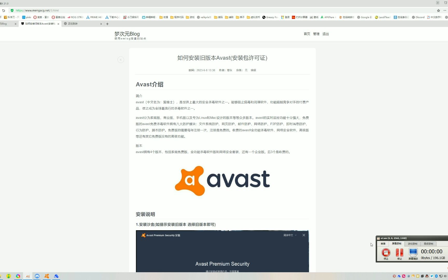Image resolution: width=448 pixels, height=280 pixels.
Task: Click the QQ penguin icon in system tray
Action: coord(427,276)
